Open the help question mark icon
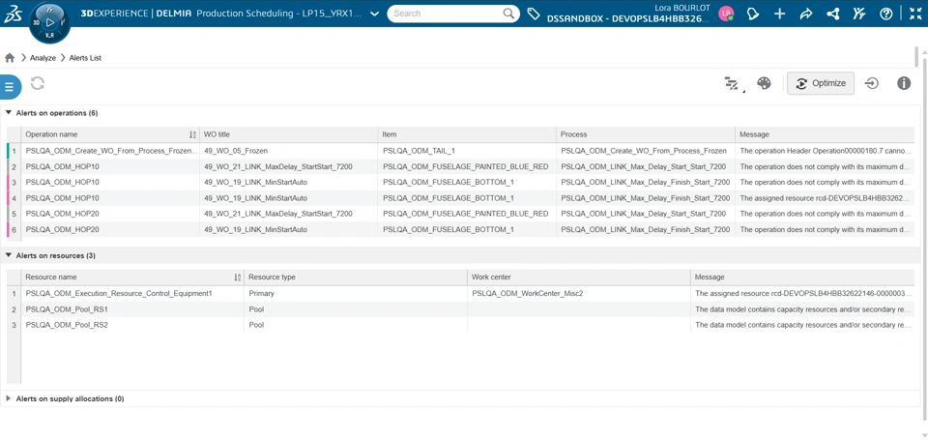The image size is (928, 440). 886,14
